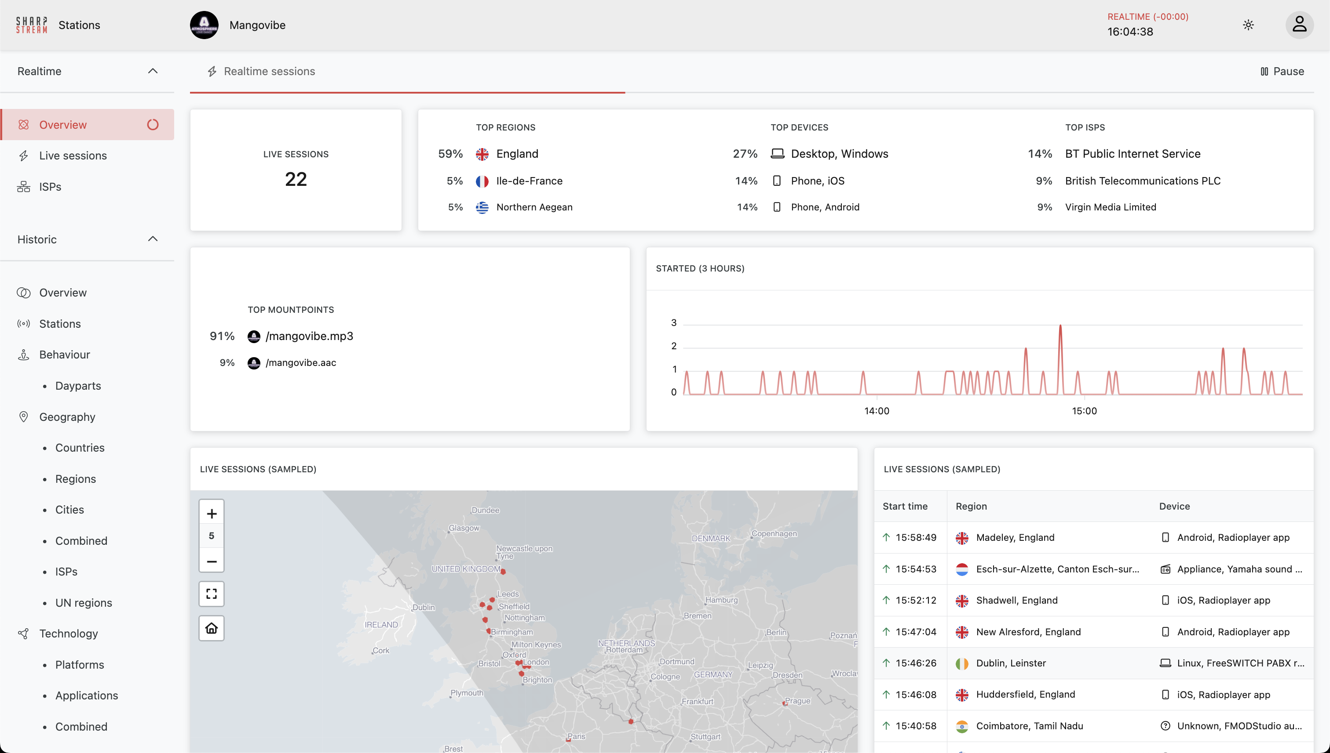Collapse the Historic sidebar section
This screenshot has width=1330, height=753.
point(153,239)
